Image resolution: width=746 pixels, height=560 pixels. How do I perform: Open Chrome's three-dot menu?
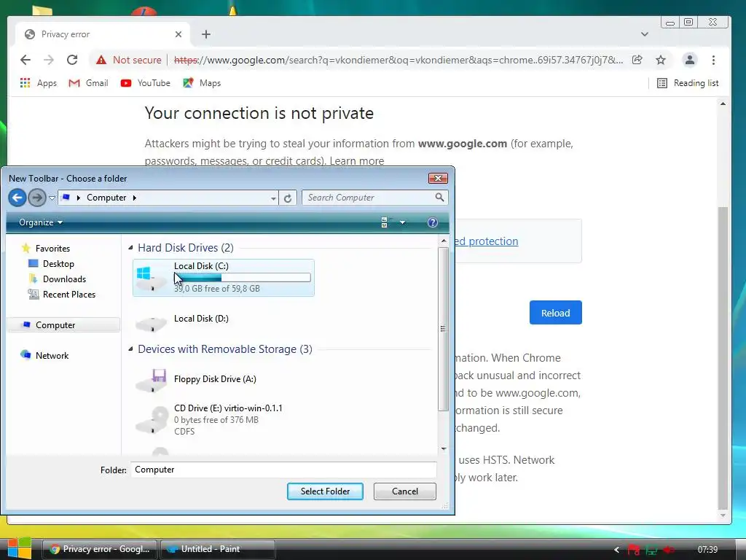(x=713, y=60)
